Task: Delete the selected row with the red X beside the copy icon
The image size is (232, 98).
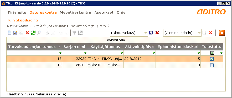Action: (x=27, y=33)
